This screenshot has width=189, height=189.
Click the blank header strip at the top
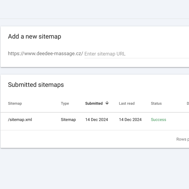pyautogui.click(x=94, y=9)
